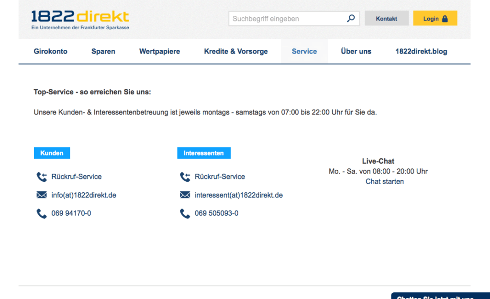
Task: Click interessent(at)1822direkt.de email link
Action: click(239, 195)
